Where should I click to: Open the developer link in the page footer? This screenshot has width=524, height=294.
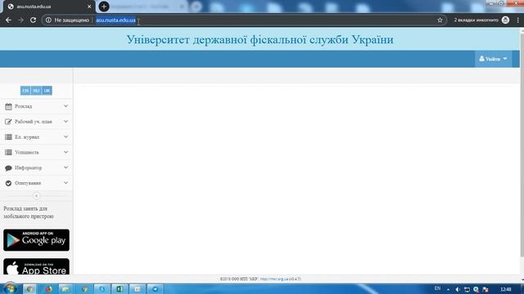(x=274, y=279)
